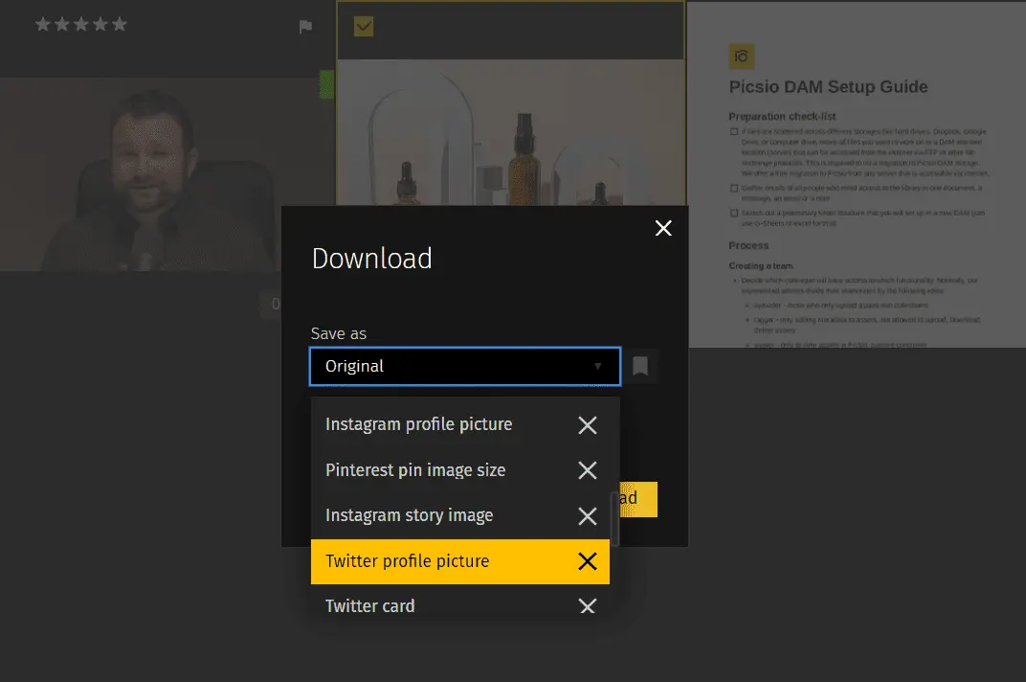Click the yellow Download button
The image size is (1026, 682).
point(637,499)
